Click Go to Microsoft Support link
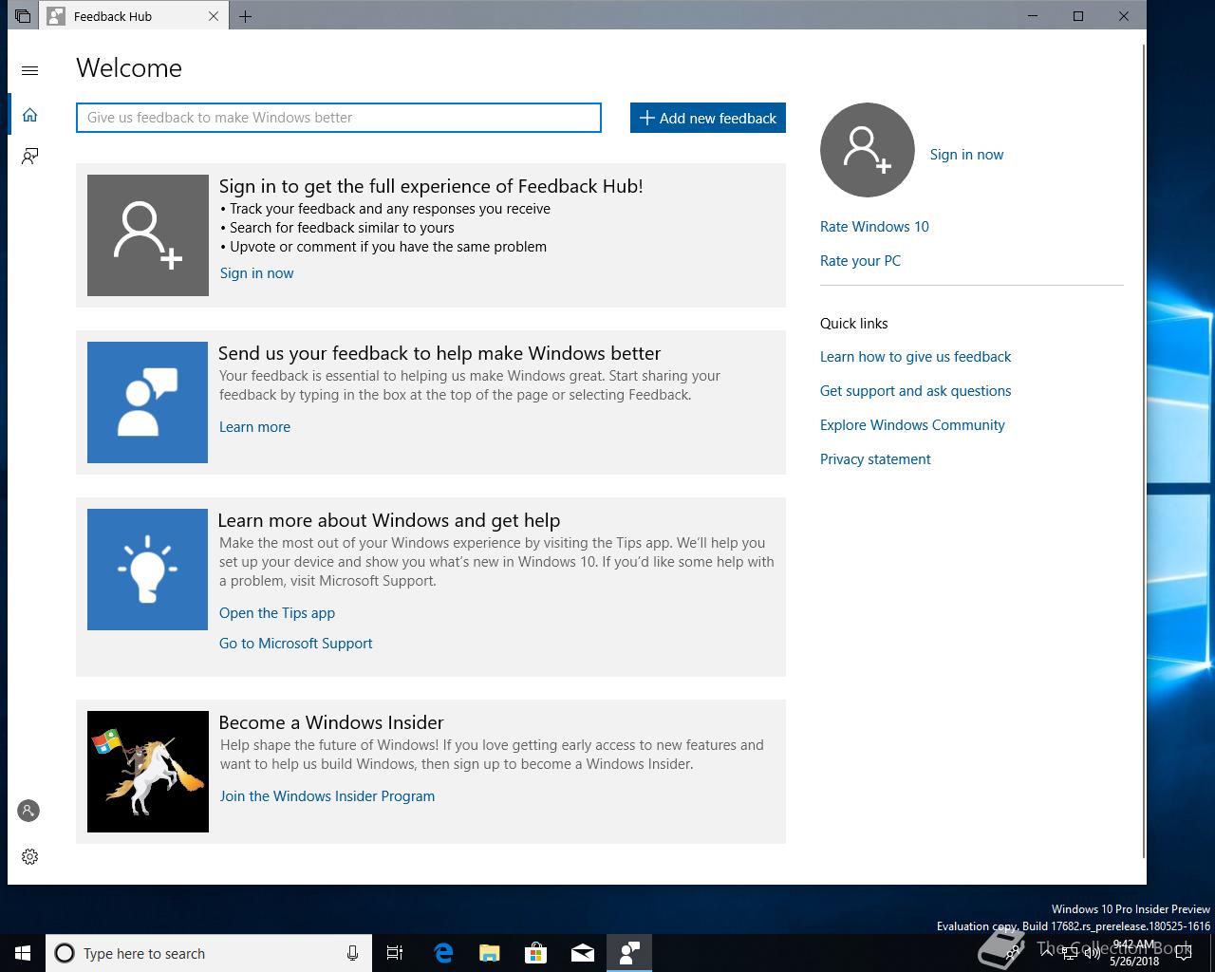This screenshot has width=1215, height=972. 295,644
